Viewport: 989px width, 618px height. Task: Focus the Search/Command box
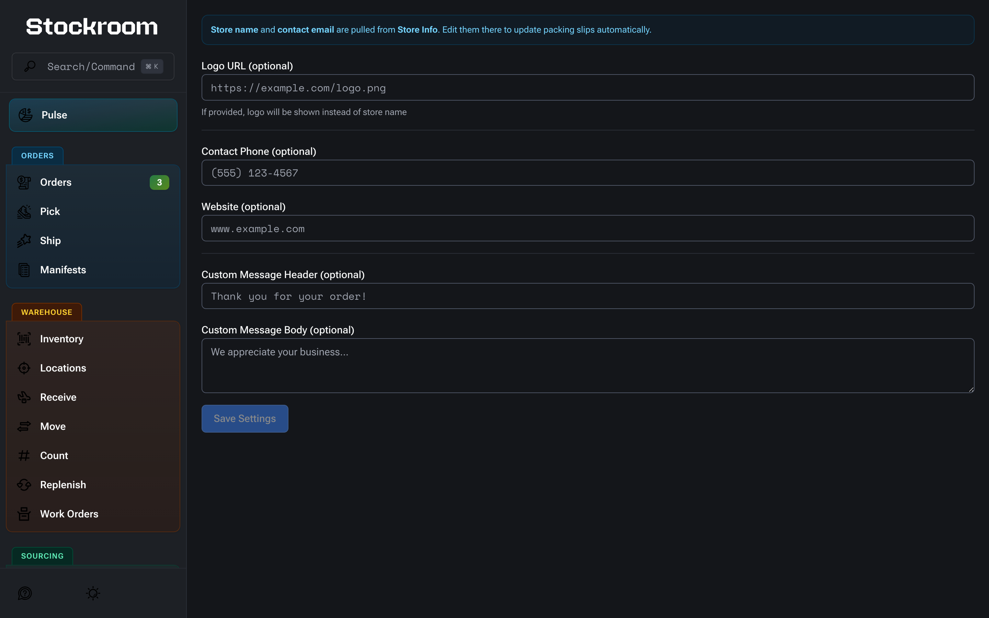[x=93, y=66]
